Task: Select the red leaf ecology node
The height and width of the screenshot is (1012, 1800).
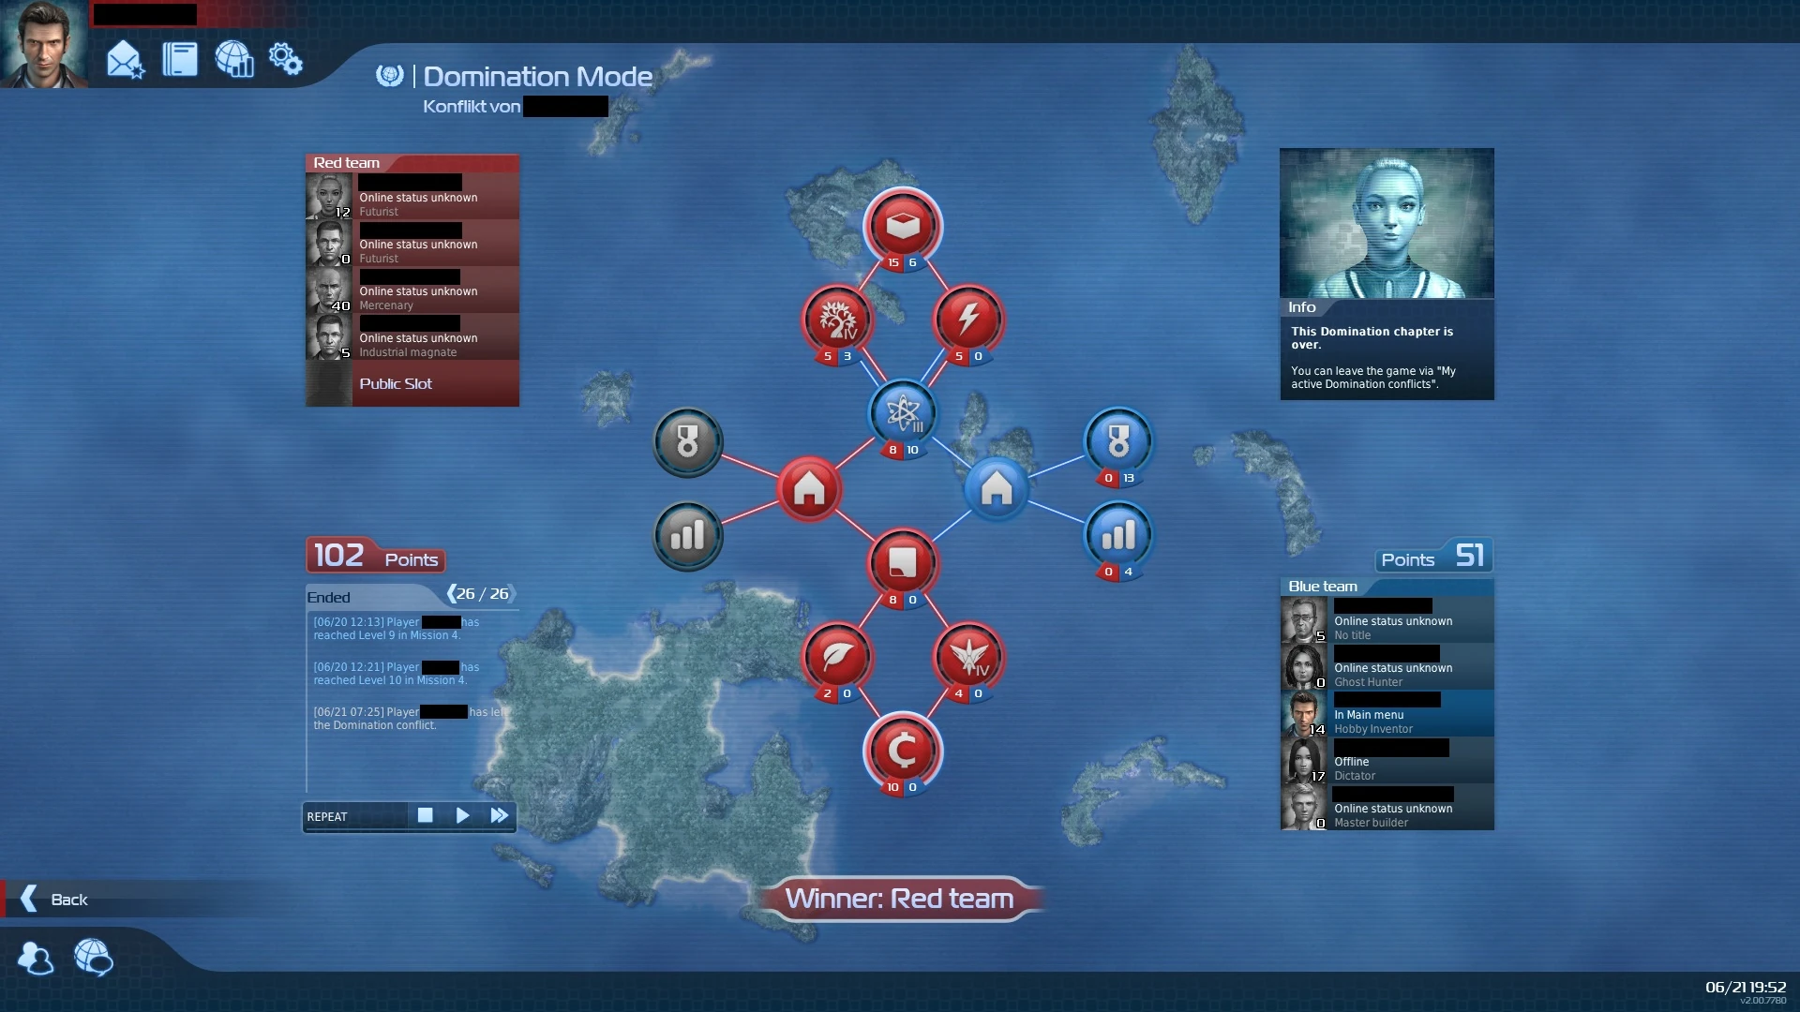Action: coord(836,656)
